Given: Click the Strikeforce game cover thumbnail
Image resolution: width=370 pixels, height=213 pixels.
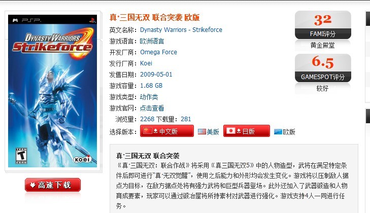Looking at the screenshot, I should click(52, 91).
